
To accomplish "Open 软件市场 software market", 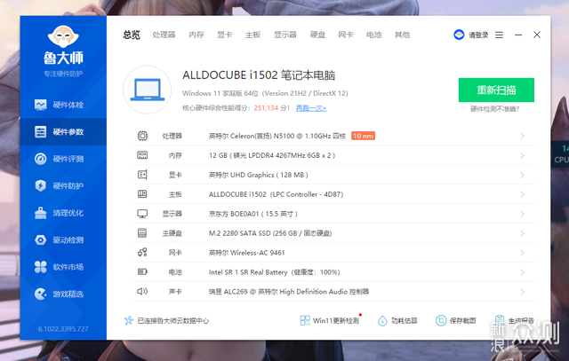I will tap(63, 267).
